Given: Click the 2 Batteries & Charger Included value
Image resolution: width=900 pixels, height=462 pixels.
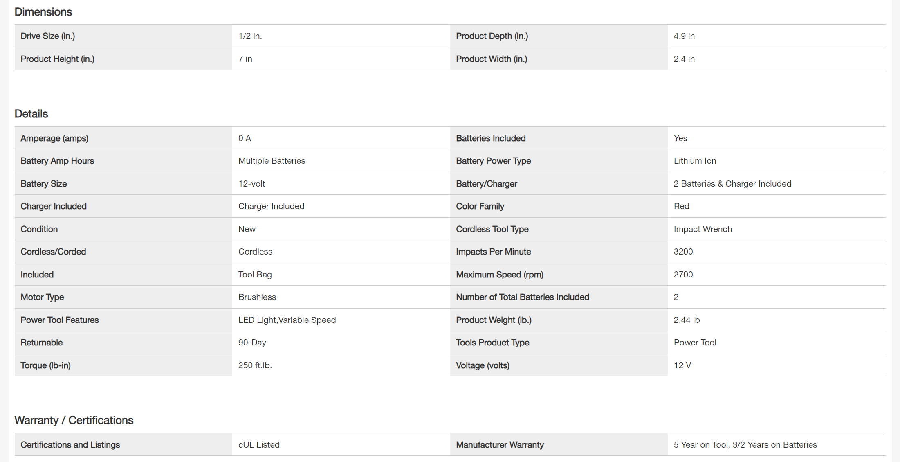Looking at the screenshot, I should (732, 184).
